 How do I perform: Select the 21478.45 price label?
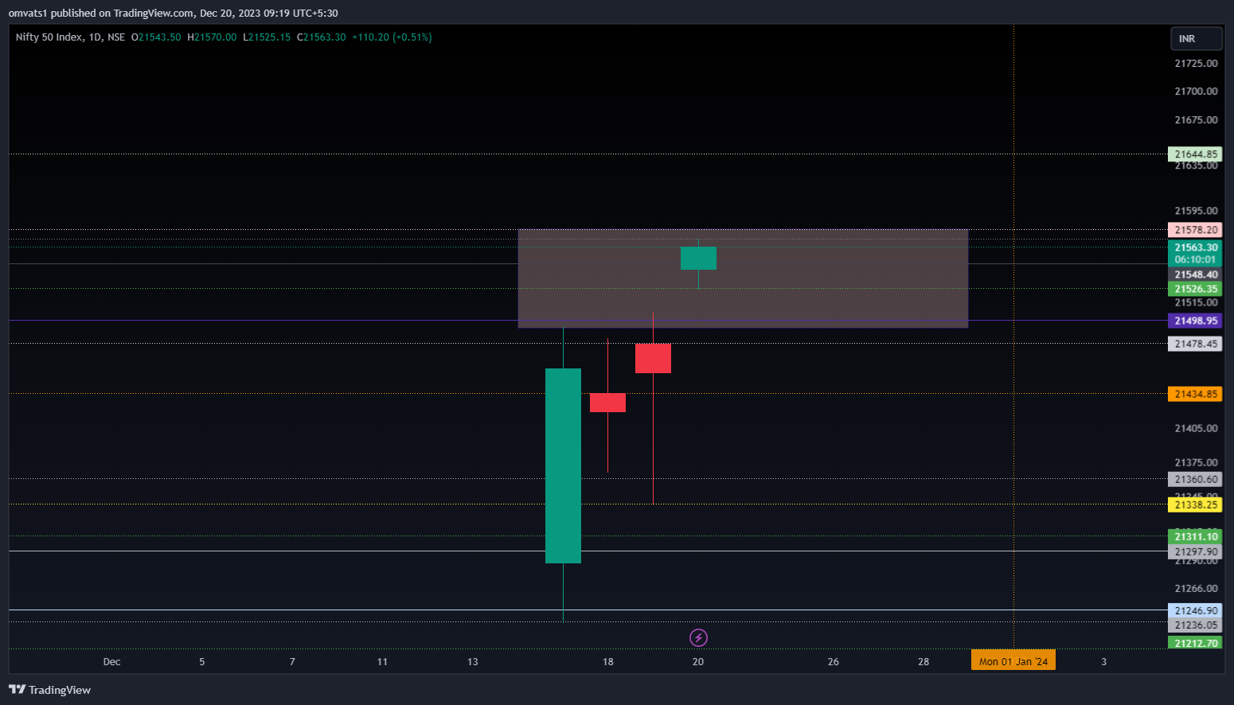(x=1195, y=344)
